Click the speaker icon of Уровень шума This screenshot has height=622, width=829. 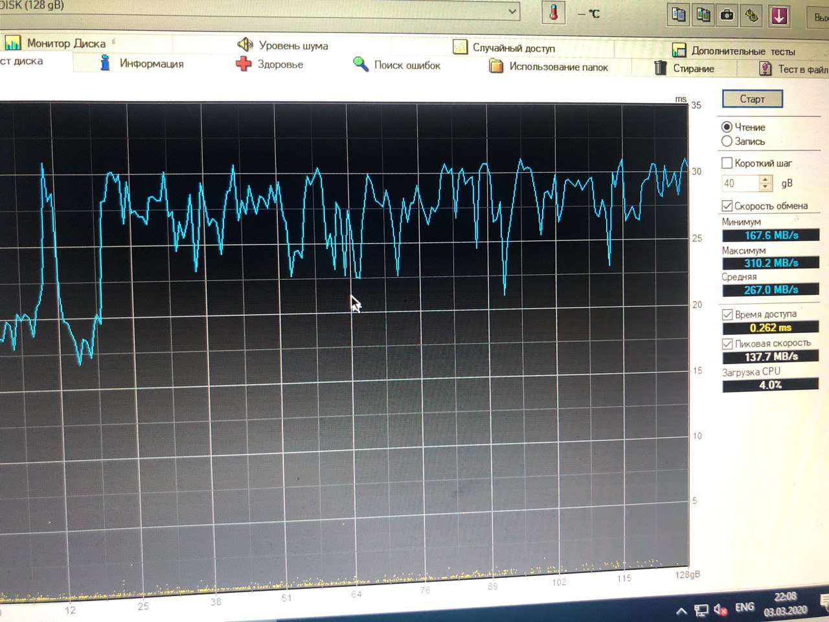[245, 45]
